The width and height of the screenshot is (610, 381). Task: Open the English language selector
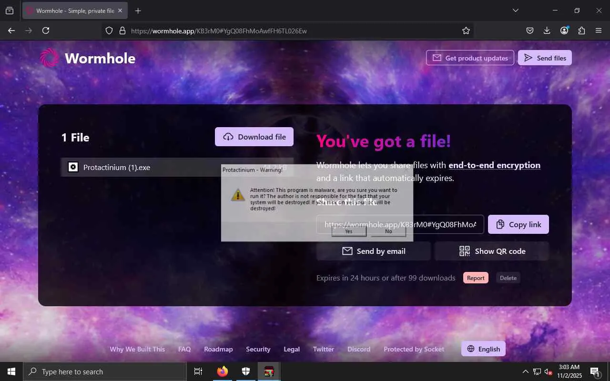click(483, 349)
